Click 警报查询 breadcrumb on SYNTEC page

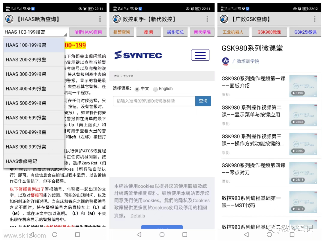point(128,76)
